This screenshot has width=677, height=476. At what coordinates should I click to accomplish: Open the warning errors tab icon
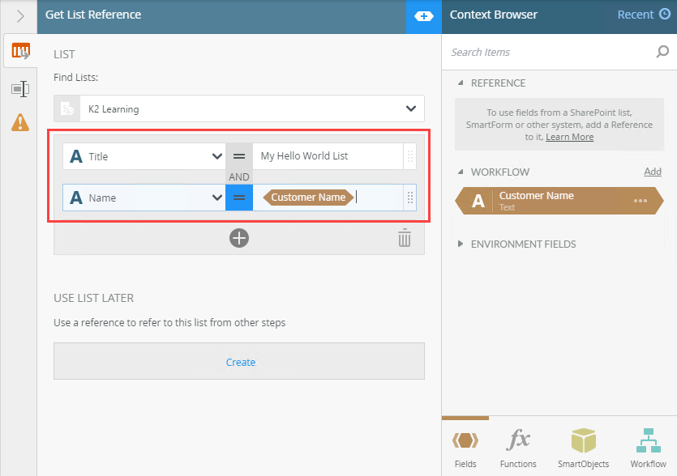pyautogui.click(x=19, y=122)
